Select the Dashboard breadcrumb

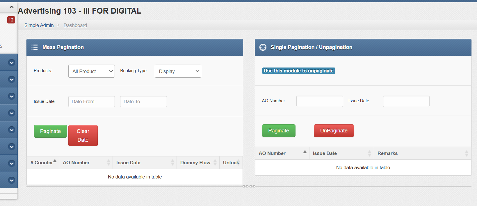point(75,25)
